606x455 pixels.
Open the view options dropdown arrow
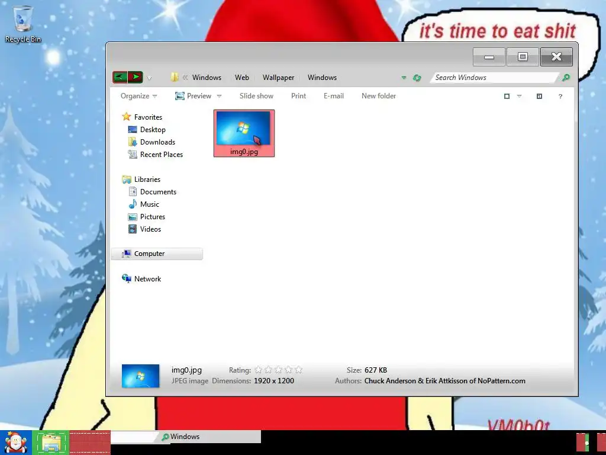pos(519,96)
